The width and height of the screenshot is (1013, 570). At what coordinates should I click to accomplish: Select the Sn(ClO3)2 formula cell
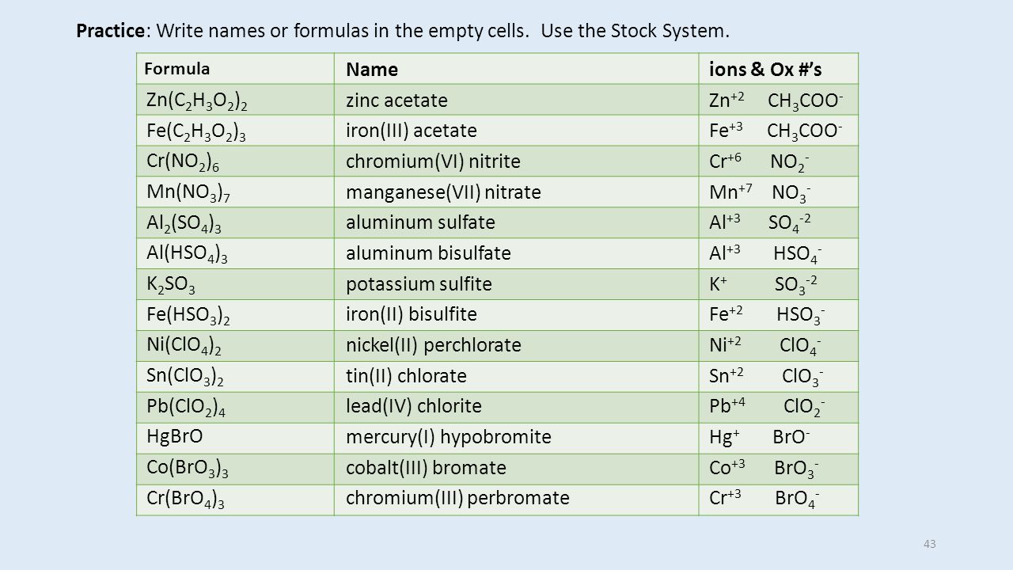click(236, 378)
